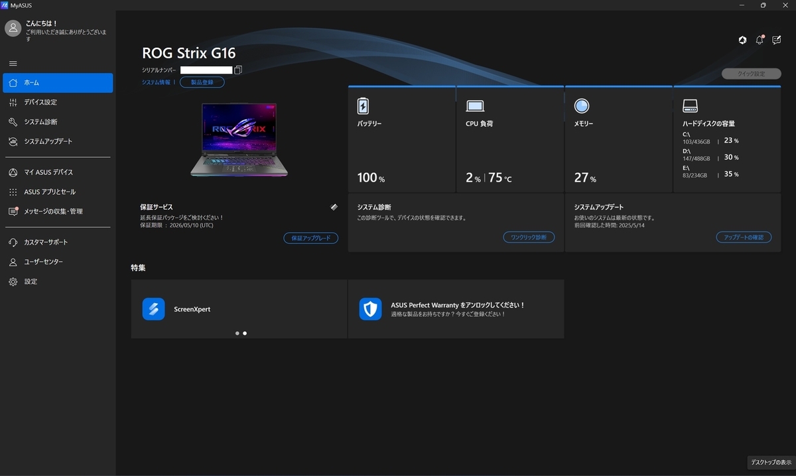Open システム診断 in the sidebar
Image resolution: width=796 pixels, height=476 pixels.
coord(58,122)
